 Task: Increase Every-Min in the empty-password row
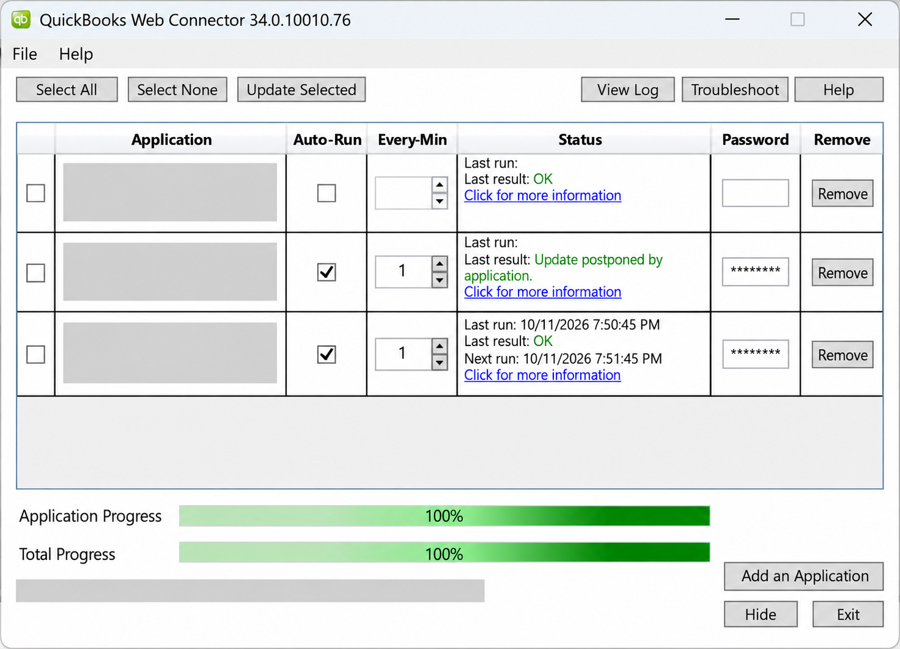click(x=439, y=185)
